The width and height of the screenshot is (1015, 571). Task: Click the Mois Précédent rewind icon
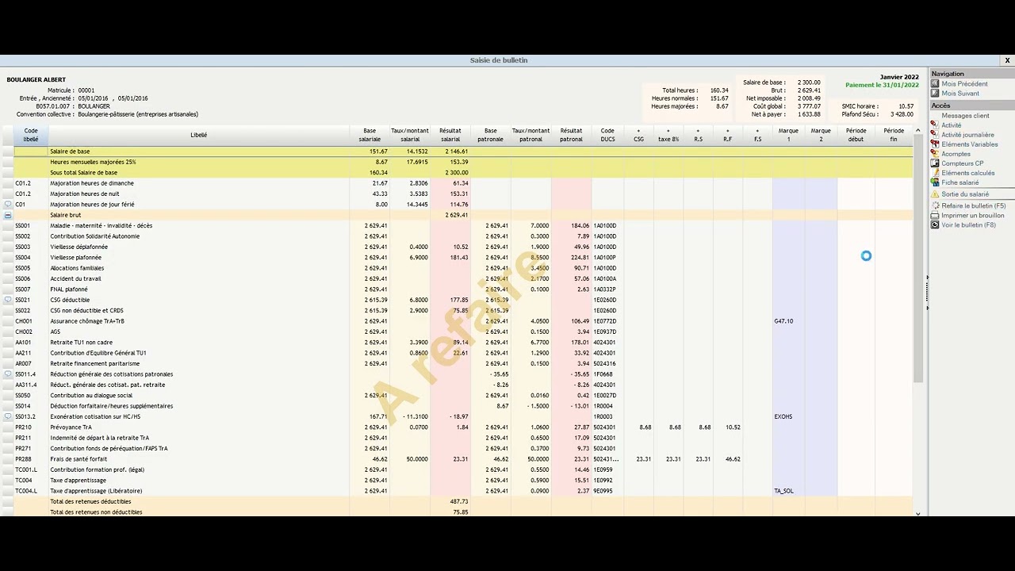coord(935,84)
